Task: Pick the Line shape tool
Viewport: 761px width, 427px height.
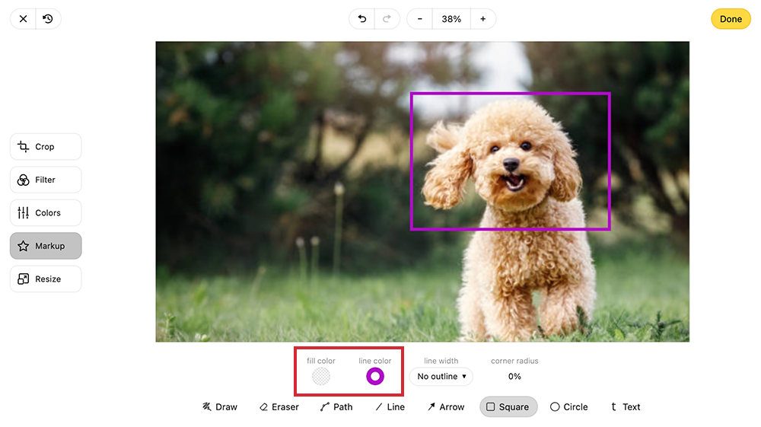Action: click(390, 407)
